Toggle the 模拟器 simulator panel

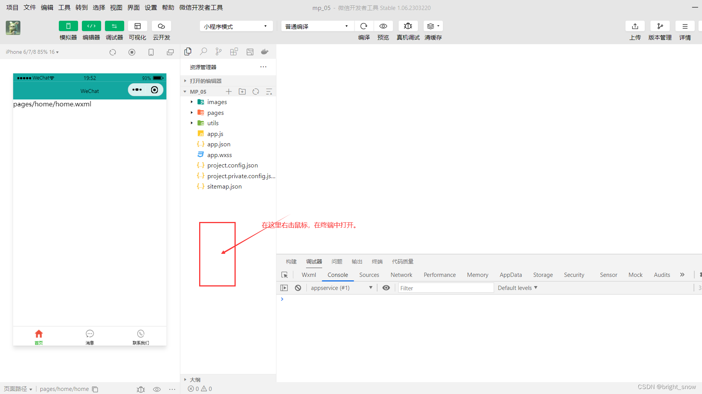point(68,26)
